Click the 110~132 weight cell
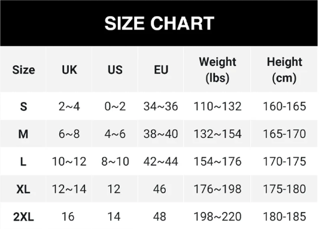The image size is (319, 229). click(x=217, y=106)
